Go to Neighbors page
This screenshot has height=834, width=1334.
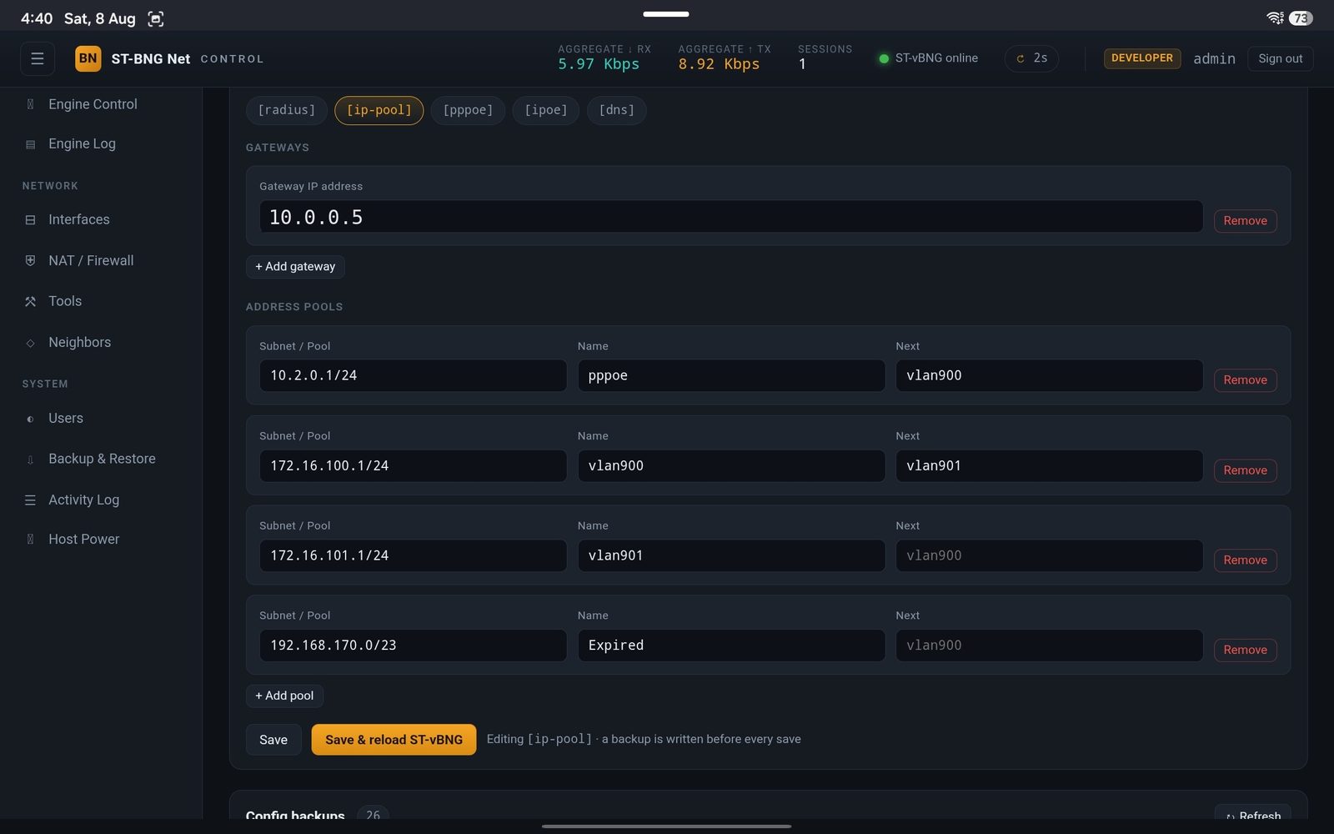point(79,342)
